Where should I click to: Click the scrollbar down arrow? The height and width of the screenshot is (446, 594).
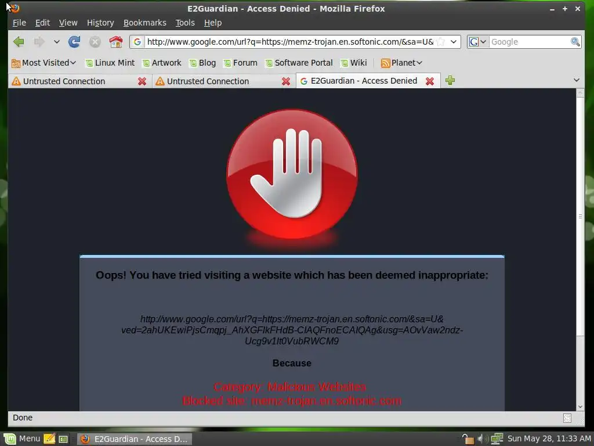coord(580,407)
